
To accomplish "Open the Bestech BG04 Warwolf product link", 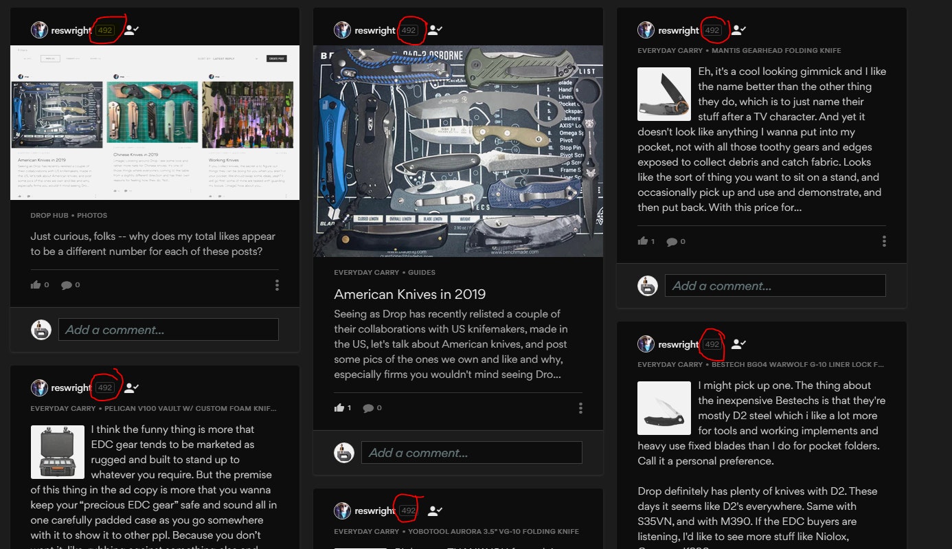I will (x=797, y=365).
